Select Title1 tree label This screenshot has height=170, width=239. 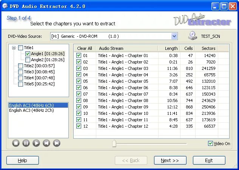click(x=29, y=48)
